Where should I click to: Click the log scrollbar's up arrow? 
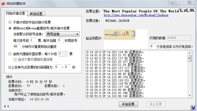coord(189,52)
